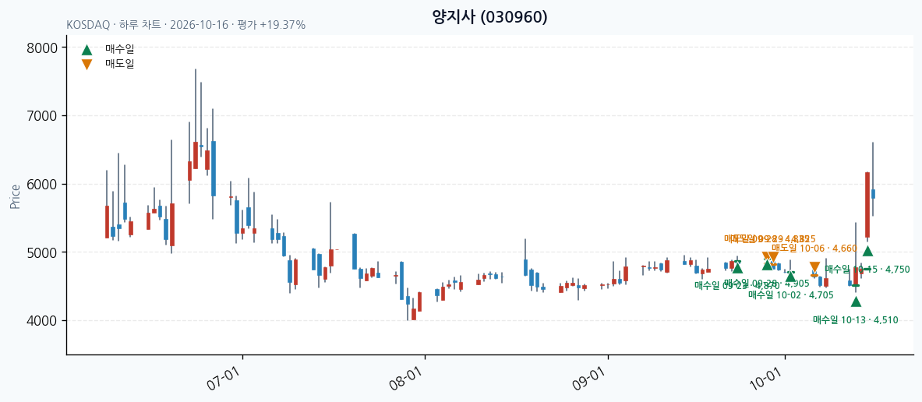The height and width of the screenshot is (402, 922).
Task: Click the 09-01 date tick label
Action: [x=589, y=379]
